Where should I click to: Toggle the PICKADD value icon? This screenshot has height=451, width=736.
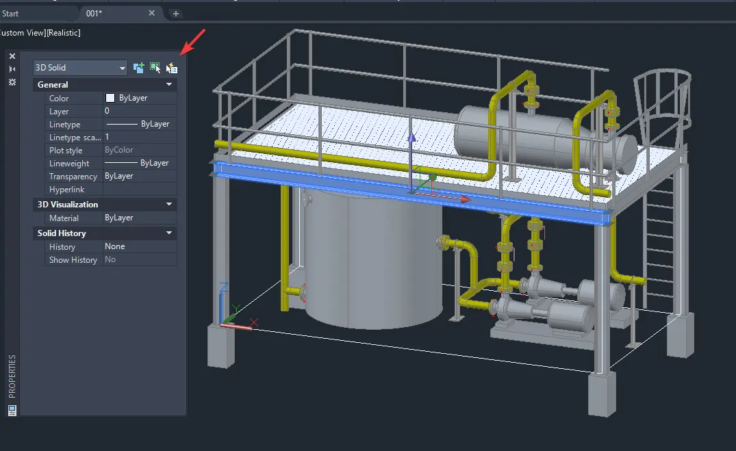pos(138,67)
